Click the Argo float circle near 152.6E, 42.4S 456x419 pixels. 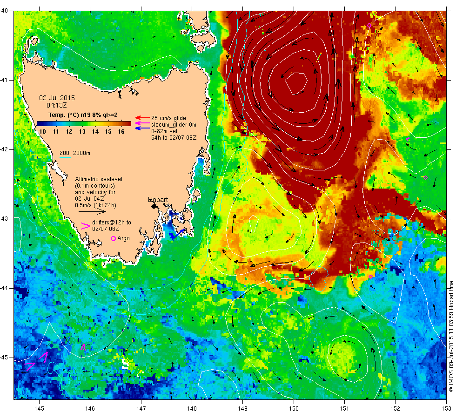[x=425, y=177]
